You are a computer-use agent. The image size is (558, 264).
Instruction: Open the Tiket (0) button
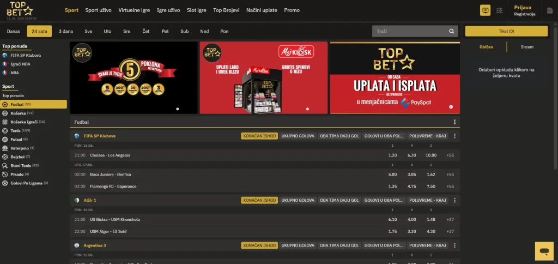(x=506, y=31)
